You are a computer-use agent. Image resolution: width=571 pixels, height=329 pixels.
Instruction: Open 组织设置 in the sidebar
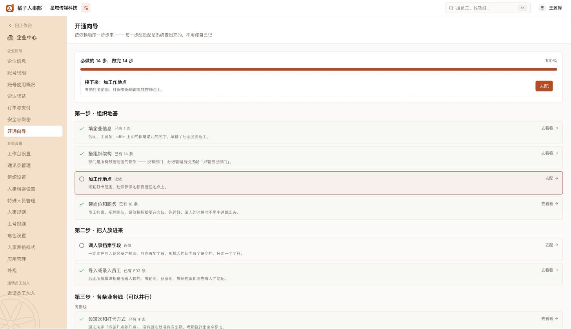click(x=33, y=177)
